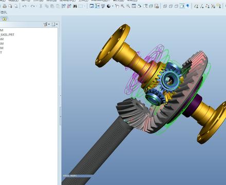Toggle datum axes display
The width and height of the screenshot is (226, 185).
[202, 6]
